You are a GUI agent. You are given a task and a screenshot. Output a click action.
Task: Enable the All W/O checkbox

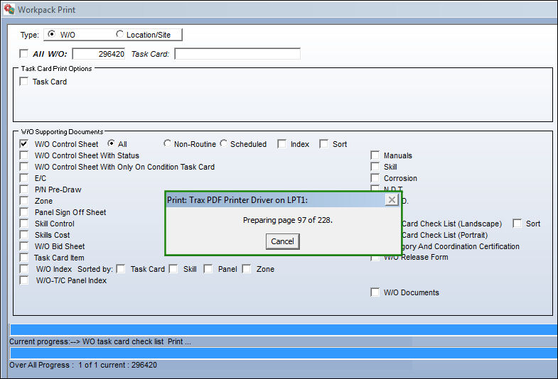[x=23, y=54]
